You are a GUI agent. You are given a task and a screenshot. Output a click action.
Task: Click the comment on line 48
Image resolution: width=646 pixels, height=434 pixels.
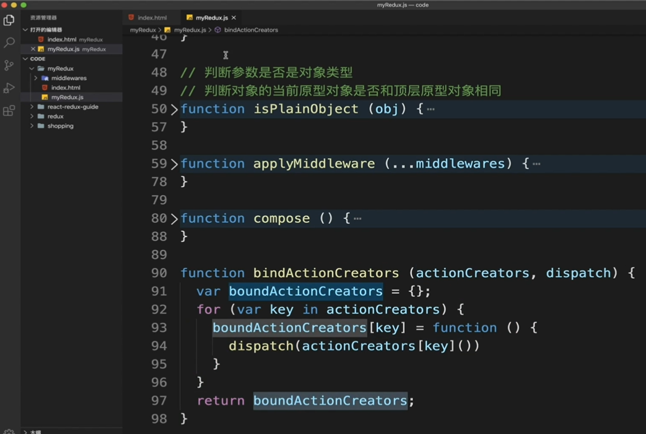267,72
